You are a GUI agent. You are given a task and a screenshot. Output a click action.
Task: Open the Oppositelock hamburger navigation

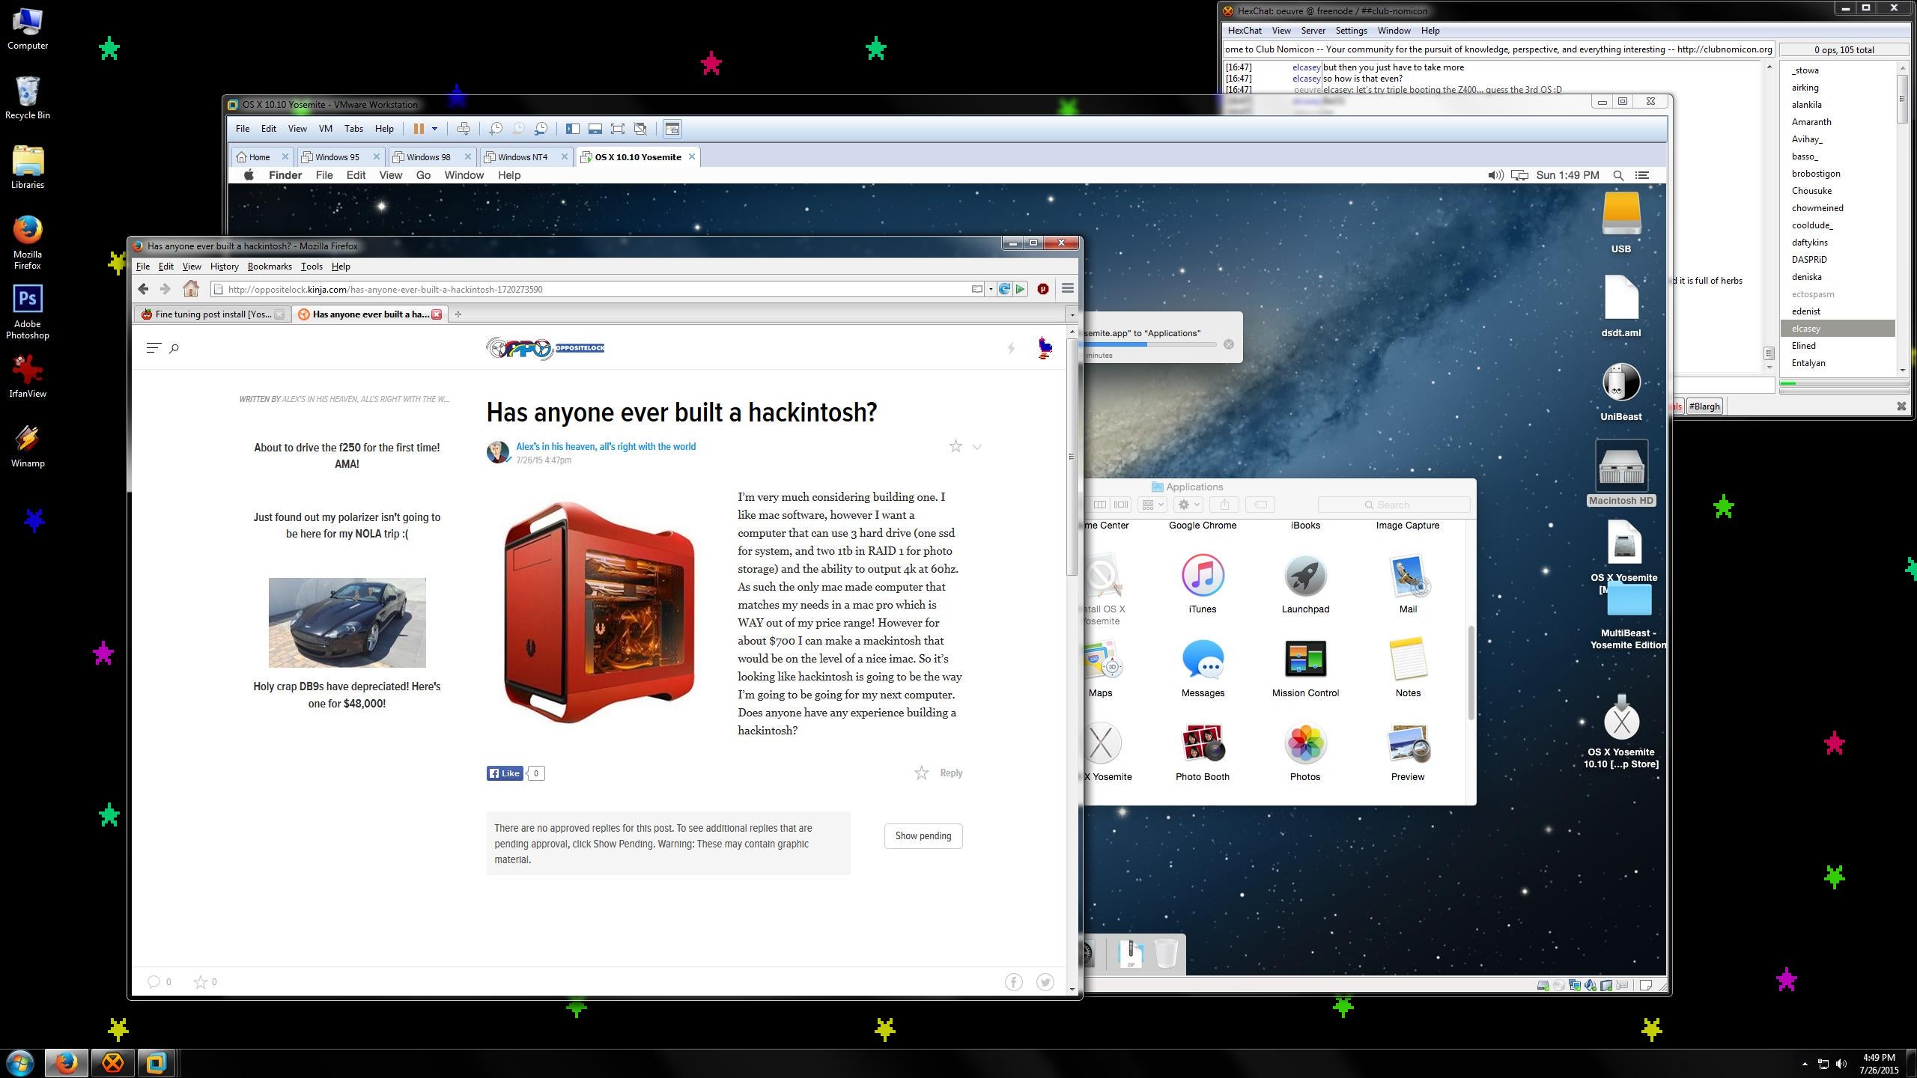click(x=154, y=348)
